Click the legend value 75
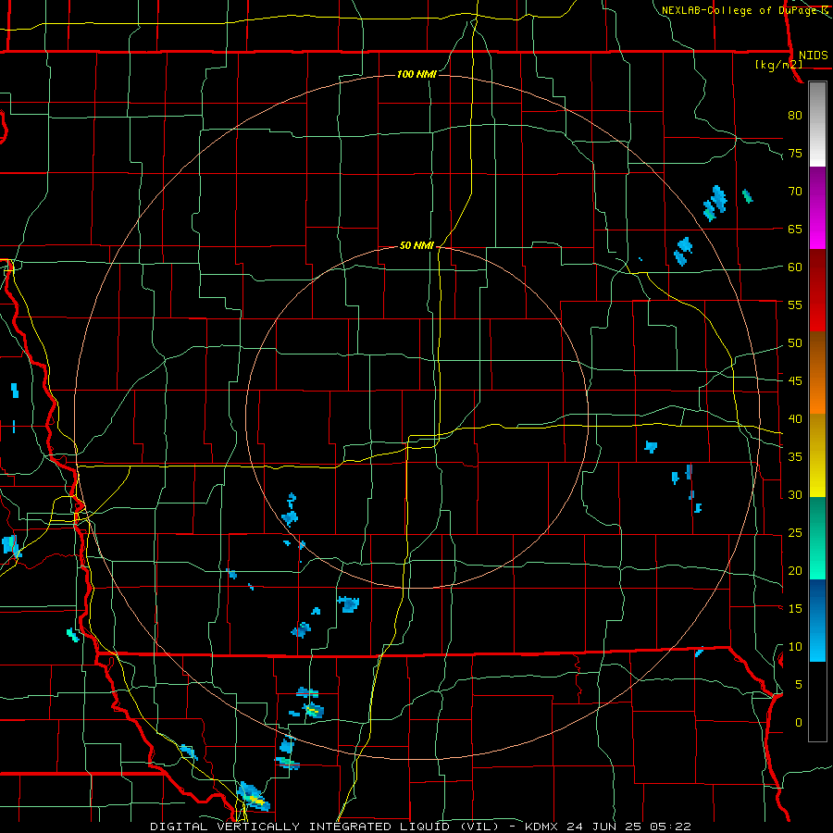This screenshot has height=833, width=833. tap(795, 153)
